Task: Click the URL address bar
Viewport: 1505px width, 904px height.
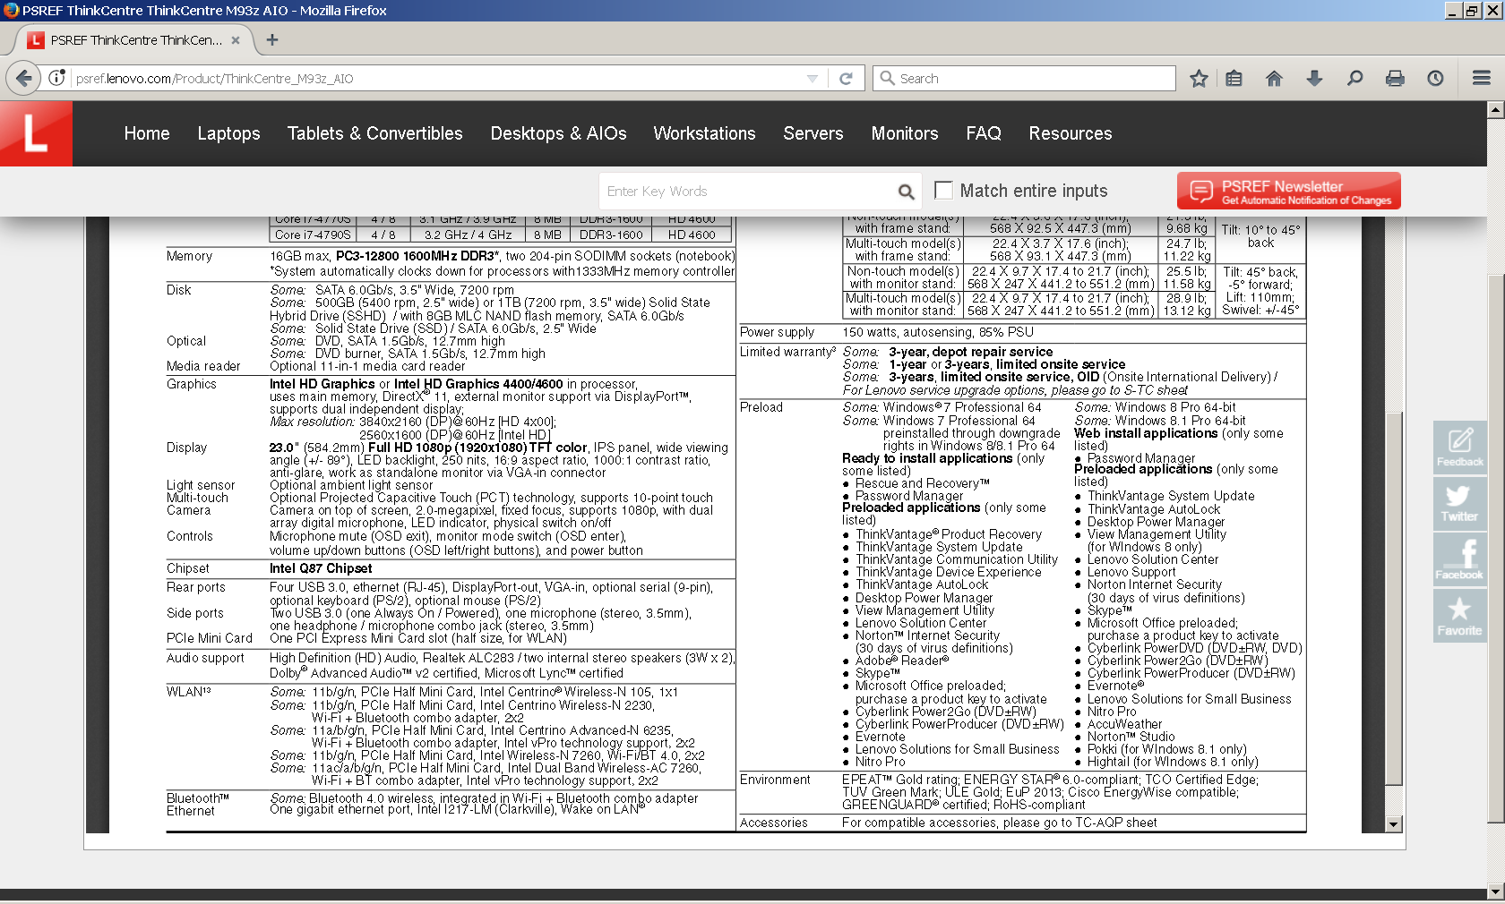Action: pyautogui.click(x=437, y=79)
